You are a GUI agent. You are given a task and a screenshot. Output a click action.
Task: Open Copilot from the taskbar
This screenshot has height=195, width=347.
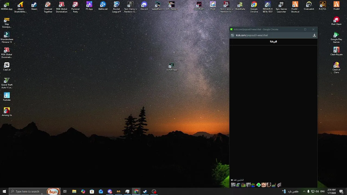click(83, 191)
